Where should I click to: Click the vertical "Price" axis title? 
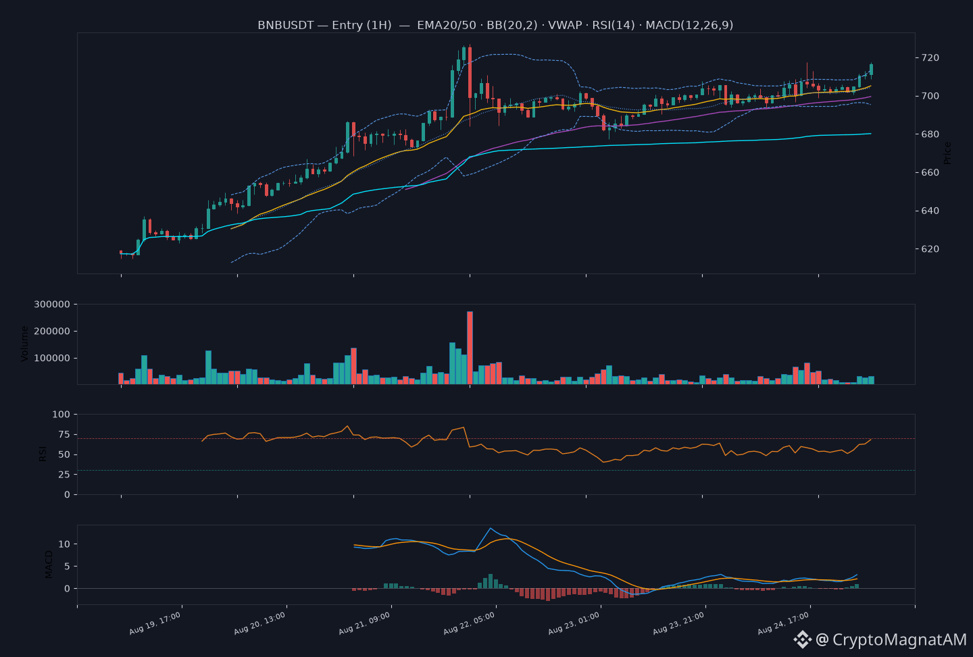947,153
